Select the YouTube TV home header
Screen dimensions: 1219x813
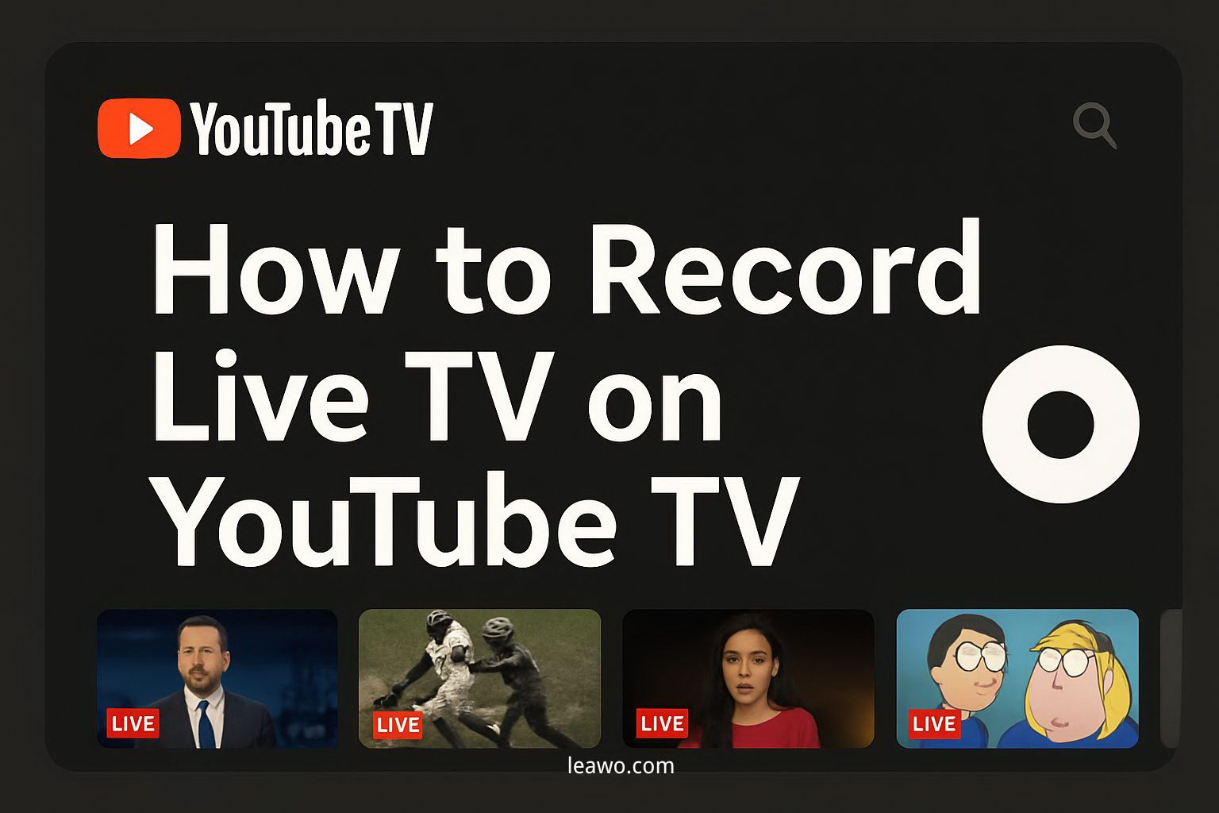270,127
